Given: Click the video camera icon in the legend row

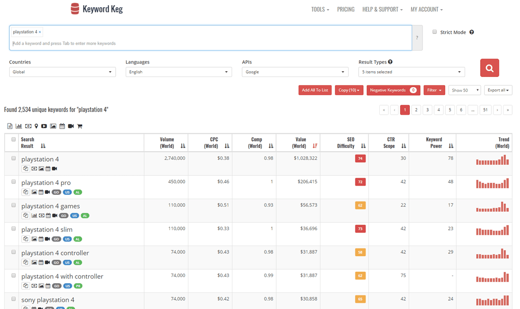Looking at the screenshot, I should coord(70,126).
